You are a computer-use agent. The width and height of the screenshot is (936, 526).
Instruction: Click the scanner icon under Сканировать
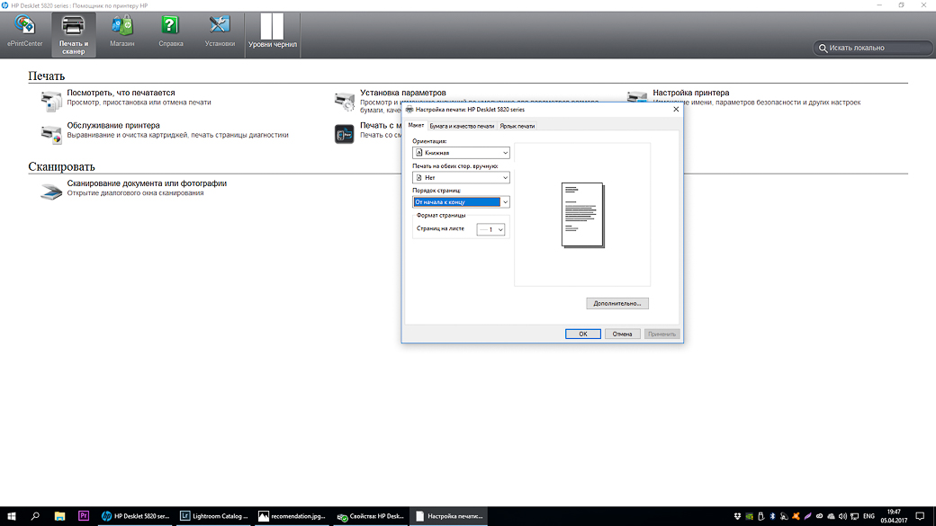coord(50,192)
